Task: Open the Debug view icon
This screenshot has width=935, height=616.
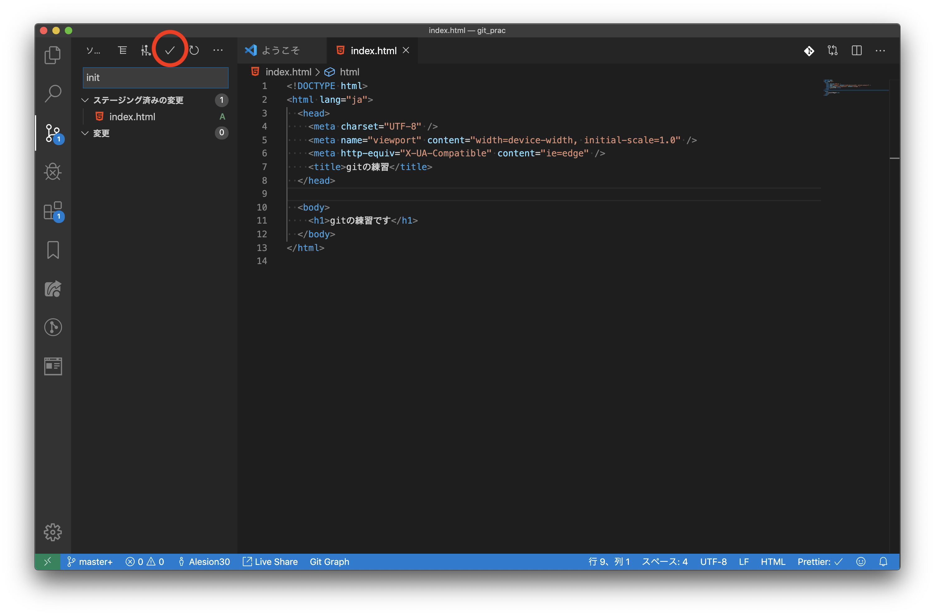Action: 53,172
